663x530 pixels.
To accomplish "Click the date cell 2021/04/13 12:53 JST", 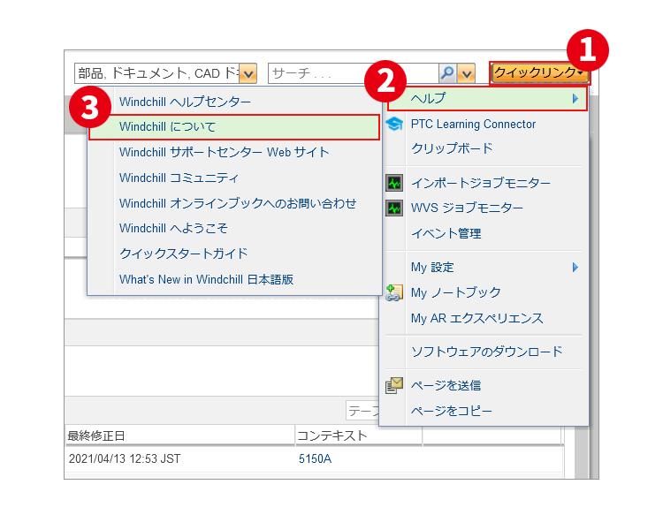I will coord(125,459).
